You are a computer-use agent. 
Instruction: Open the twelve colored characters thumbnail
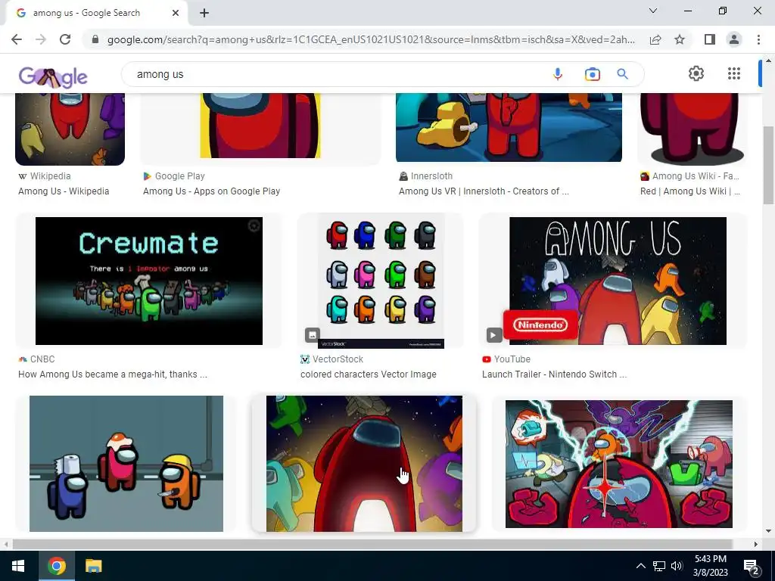(x=381, y=281)
